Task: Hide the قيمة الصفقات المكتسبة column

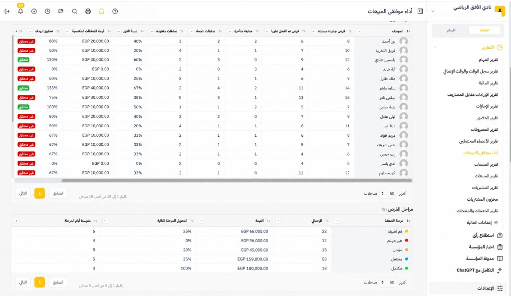Action: [67, 31]
